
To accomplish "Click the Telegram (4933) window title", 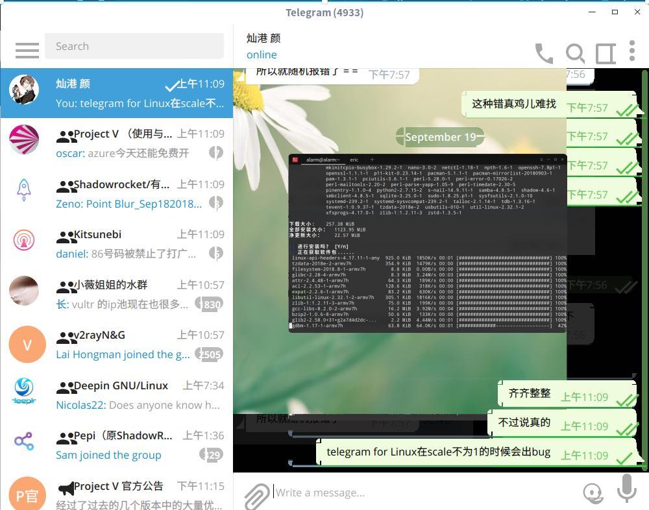I will (324, 12).
